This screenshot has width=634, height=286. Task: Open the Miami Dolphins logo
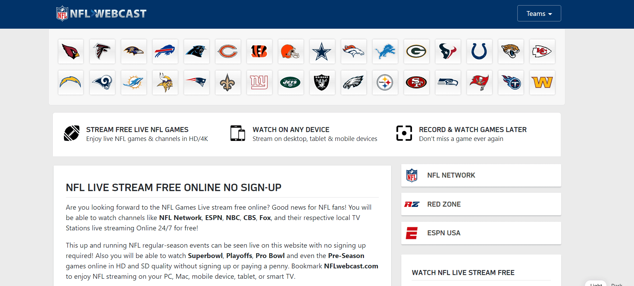point(134,83)
